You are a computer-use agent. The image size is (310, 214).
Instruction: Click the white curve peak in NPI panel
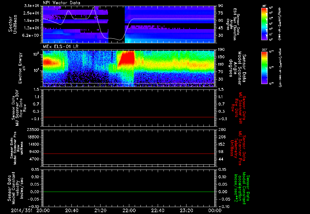click(x=94, y=7)
